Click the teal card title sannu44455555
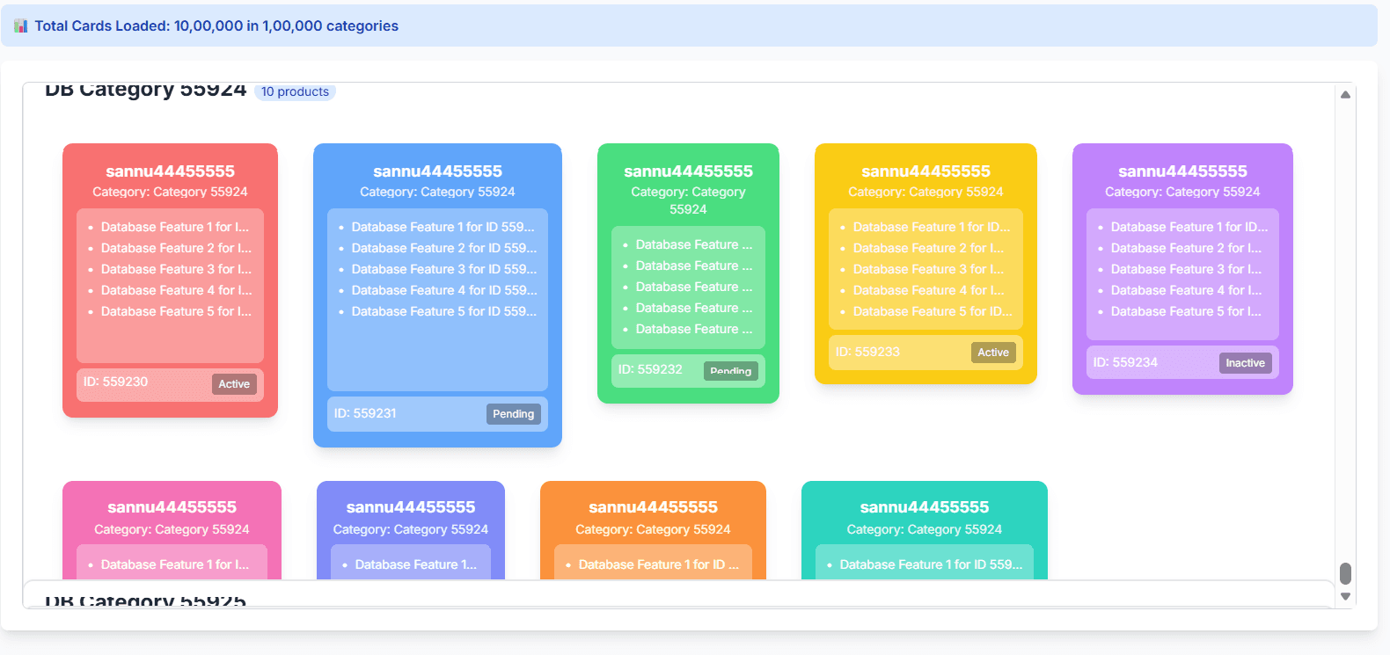The height and width of the screenshot is (655, 1390). (925, 507)
